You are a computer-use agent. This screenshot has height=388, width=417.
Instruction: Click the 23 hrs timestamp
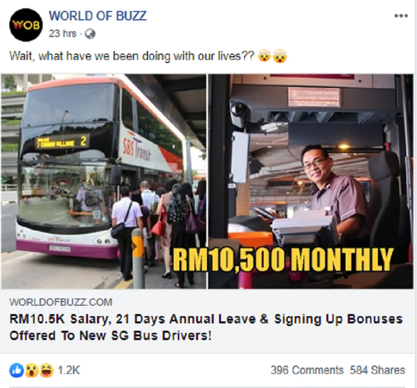click(x=63, y=33)
